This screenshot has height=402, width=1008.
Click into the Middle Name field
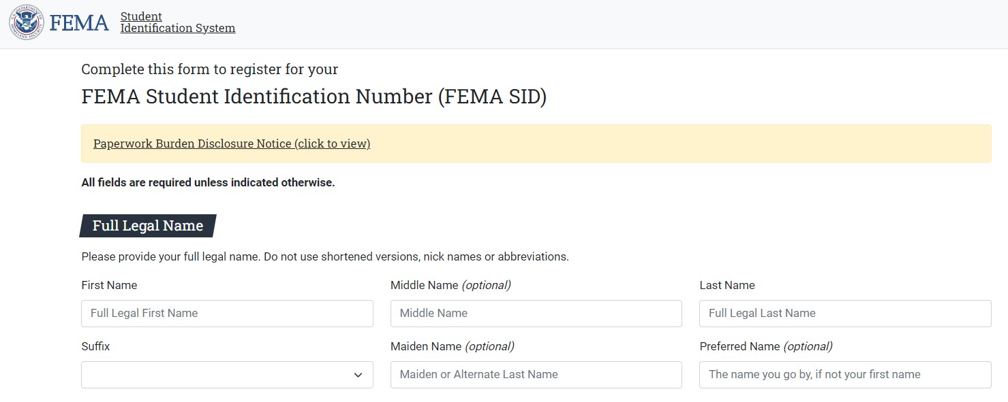[x=536, y=314]
